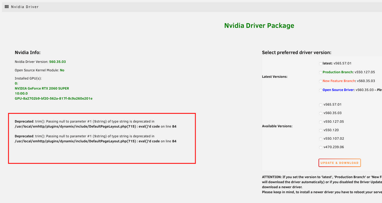The width and height of the screenshot is (382, 203).
Task: Click the PCI address 10:00.0 text
Action: click(21, 93)
